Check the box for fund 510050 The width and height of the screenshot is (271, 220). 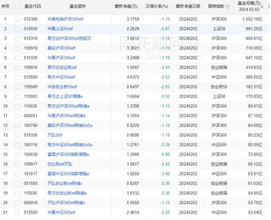tap(17, 29)
